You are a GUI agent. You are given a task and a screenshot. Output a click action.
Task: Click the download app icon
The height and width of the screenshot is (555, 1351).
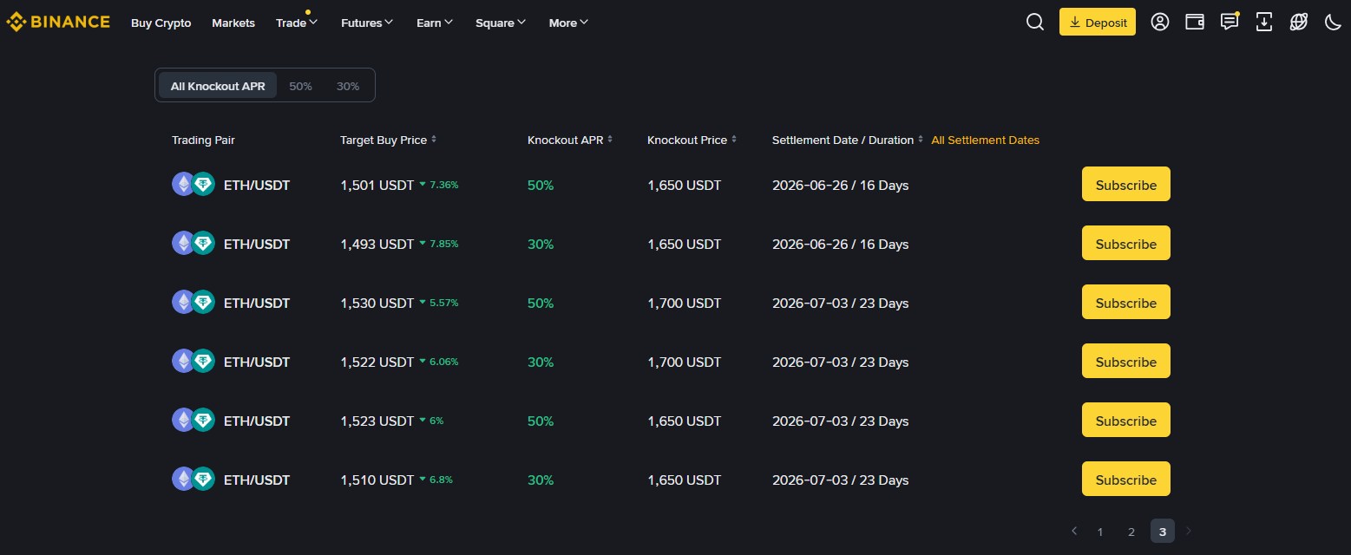click(1264, 23)
